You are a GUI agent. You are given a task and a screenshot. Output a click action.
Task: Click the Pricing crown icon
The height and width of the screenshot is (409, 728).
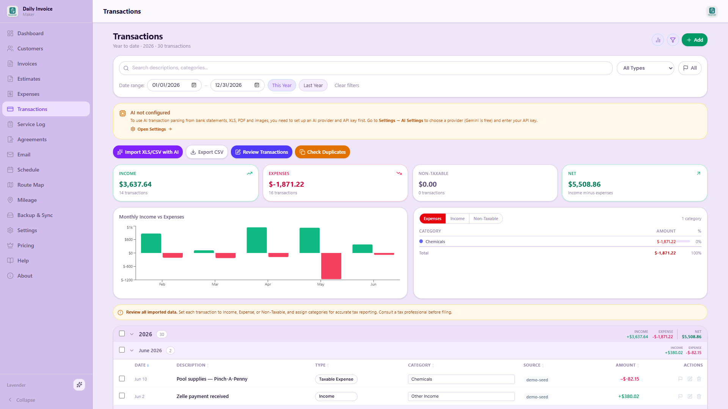coord(10,245)
